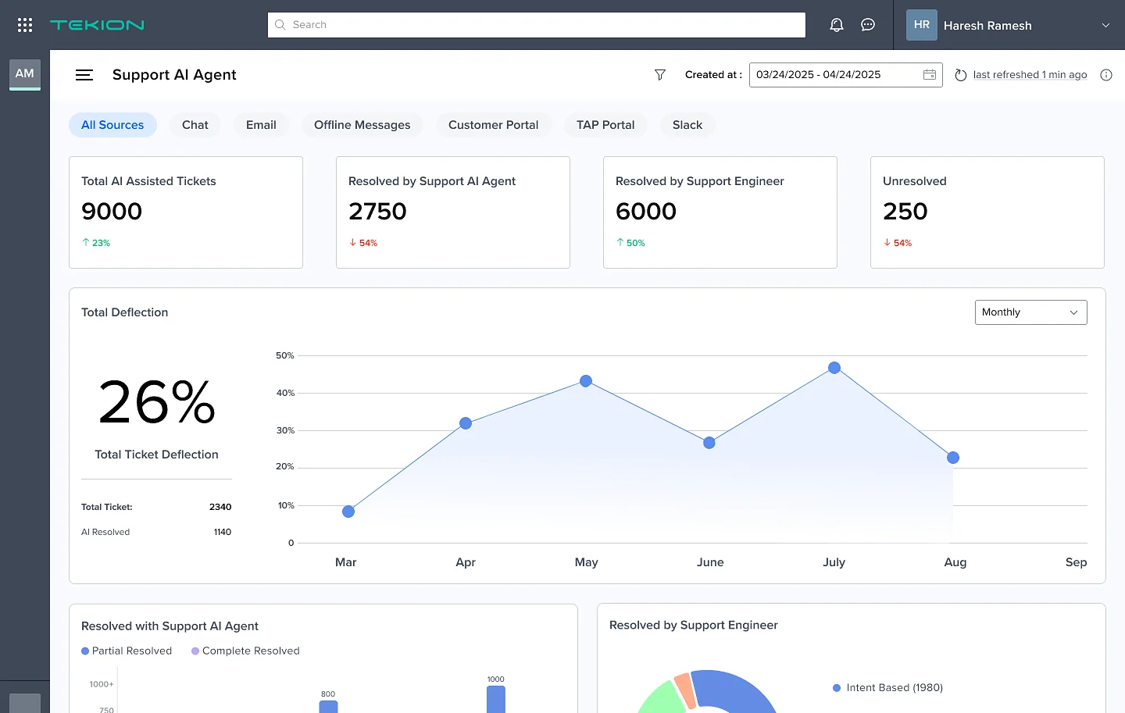Switch to the Email source tab
Screen dimensions: 1125x713
(x=261, y=125)
